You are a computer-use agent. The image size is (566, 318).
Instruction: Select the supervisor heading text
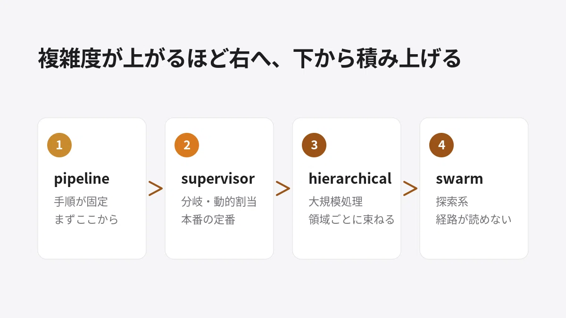click(x=218, y=179)
